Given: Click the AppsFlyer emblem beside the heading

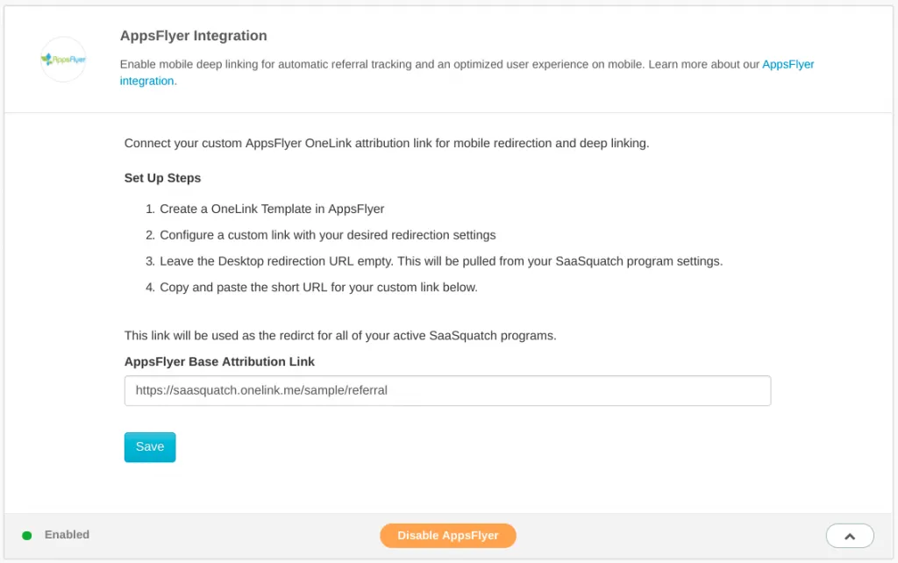Looking at the screenshot, I should point(62,60).
